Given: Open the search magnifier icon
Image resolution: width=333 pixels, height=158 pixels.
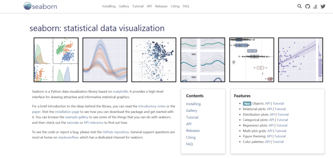Looking at the screenshot, I should tap(300, 6).
